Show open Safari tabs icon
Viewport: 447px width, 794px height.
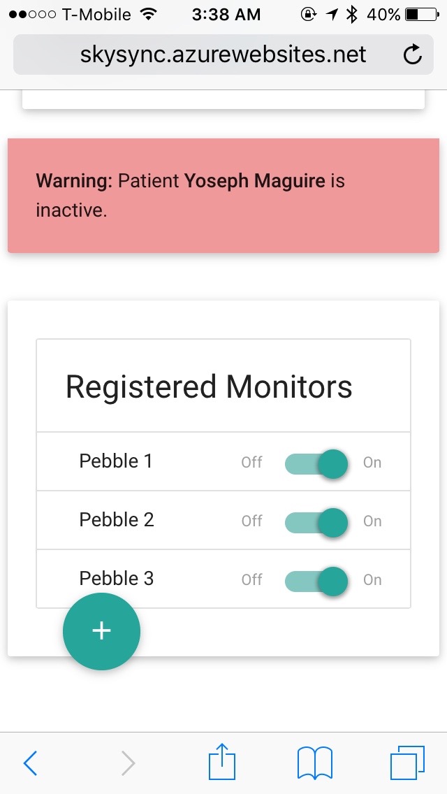(406, 763)
